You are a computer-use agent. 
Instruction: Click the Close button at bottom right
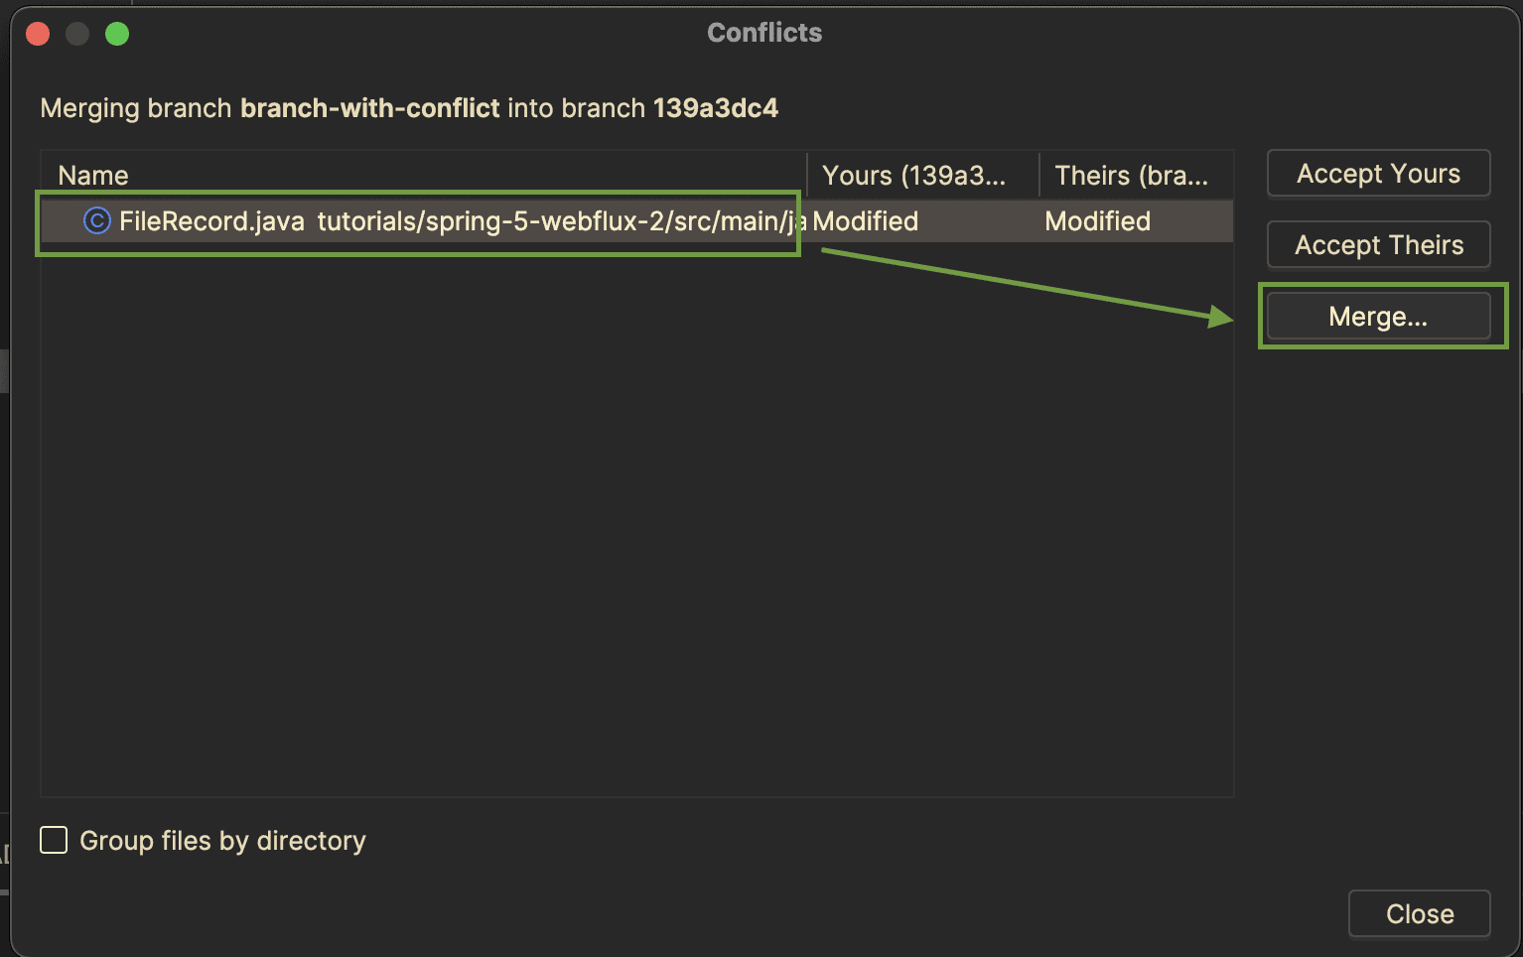[1419, 913]
